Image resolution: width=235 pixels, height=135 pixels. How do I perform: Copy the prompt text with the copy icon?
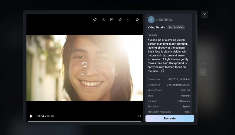pos(163,71)
